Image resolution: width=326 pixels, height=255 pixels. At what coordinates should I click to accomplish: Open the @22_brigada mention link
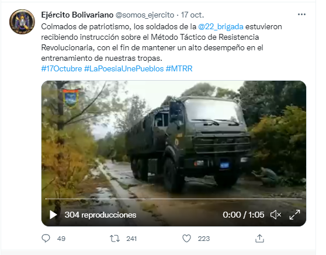pos(221,27)
